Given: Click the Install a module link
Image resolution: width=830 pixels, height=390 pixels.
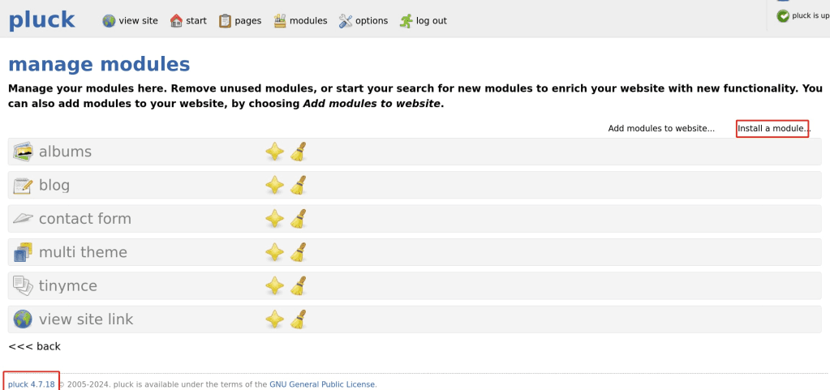Looking at the screenshot, I should point(773,128).
